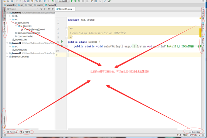Toggle the Project tool window side button

click(x=4, y=13)
